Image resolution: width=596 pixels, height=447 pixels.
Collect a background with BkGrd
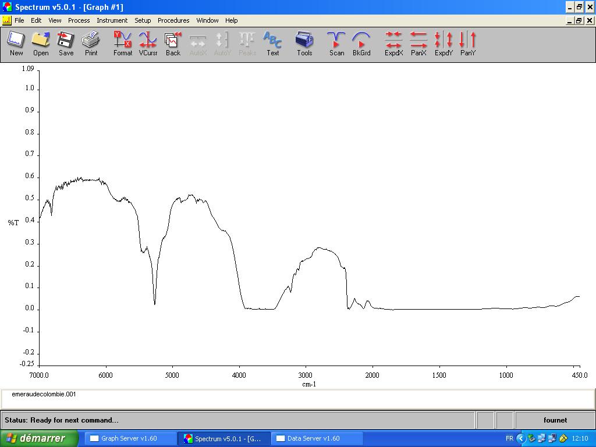(361, 44)
